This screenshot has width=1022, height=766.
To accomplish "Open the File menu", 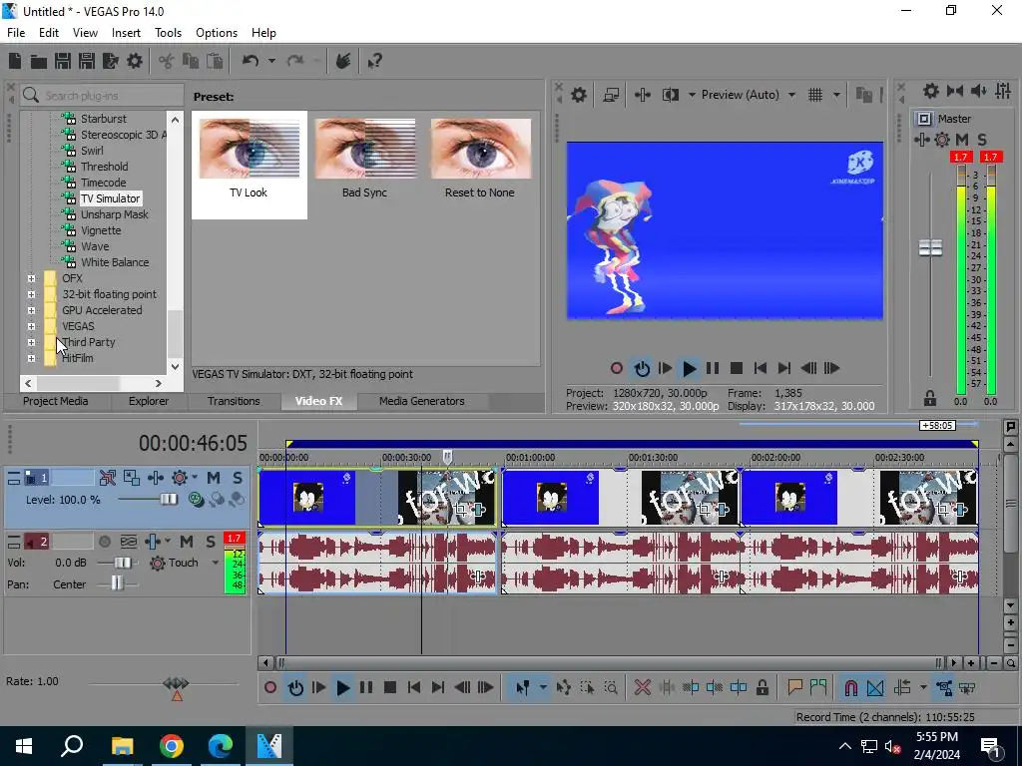I will pyautogui.click(x=16, y=33).
